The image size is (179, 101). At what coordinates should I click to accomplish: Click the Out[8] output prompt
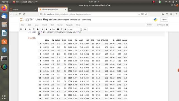pos(32,38)
